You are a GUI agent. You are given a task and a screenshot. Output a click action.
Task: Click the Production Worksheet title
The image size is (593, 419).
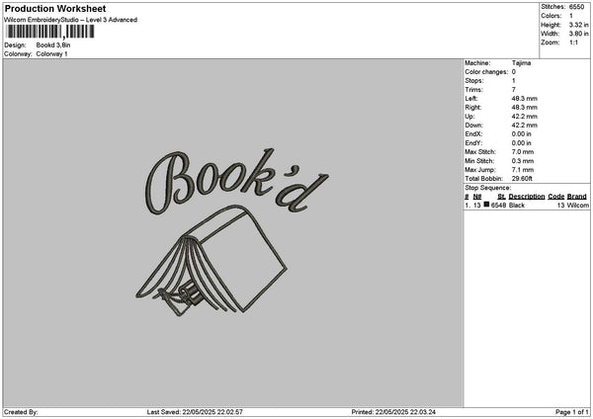coord(55,9)
